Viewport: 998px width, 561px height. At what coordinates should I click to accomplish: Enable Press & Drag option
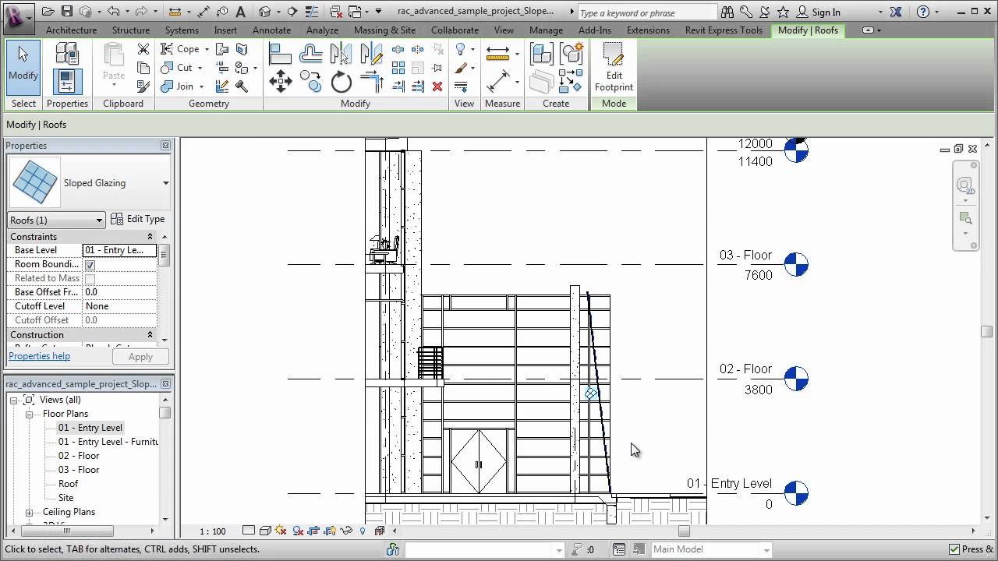point(954,549)
